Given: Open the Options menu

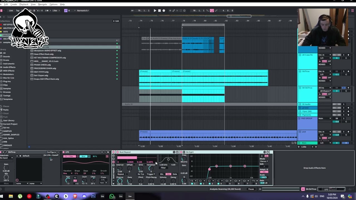Looking at the screenshot, I should click(53, 4).
